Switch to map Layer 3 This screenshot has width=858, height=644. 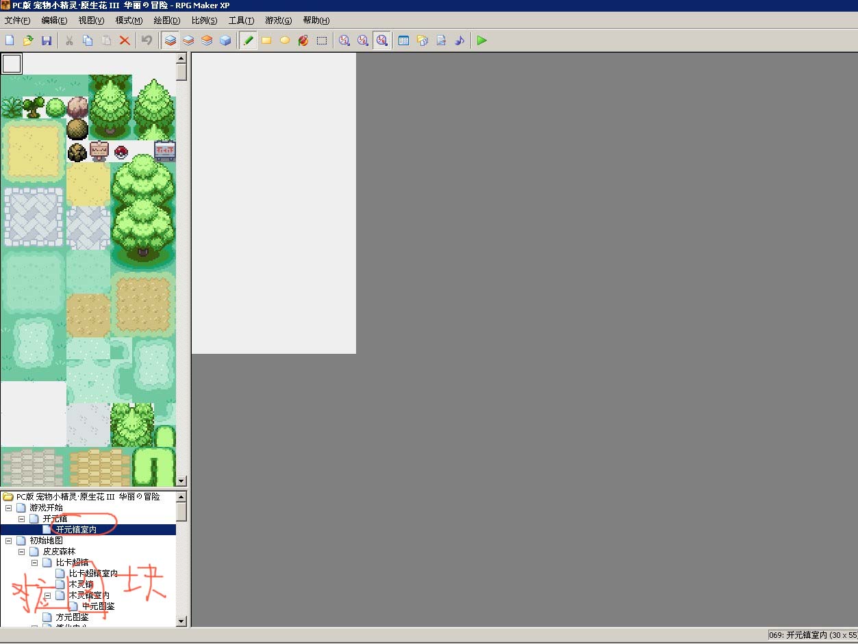point(207,40)
